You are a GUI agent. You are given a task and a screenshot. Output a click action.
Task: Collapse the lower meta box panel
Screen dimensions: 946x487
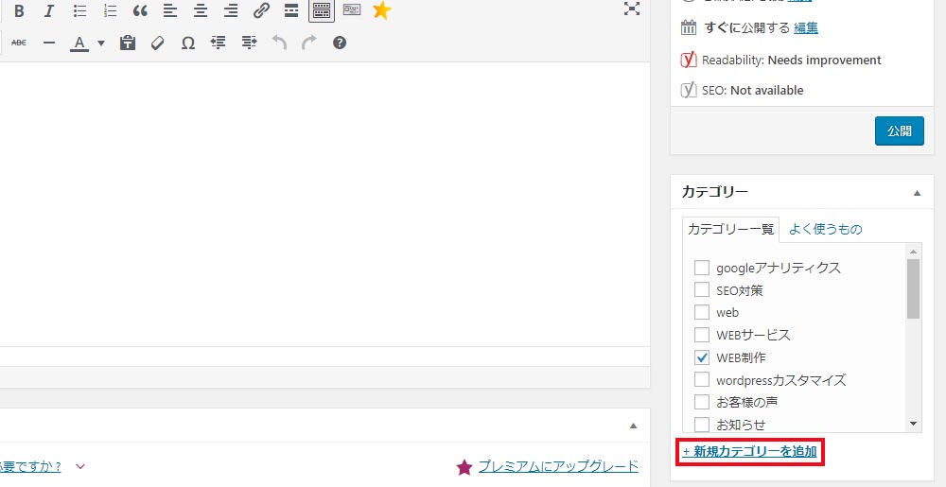click(x=634, y=426)
